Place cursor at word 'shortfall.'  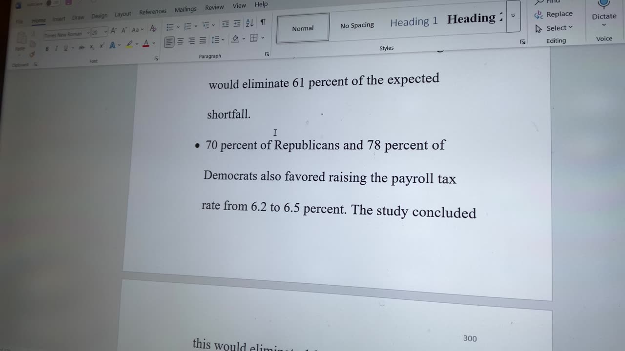coord(229,115)
